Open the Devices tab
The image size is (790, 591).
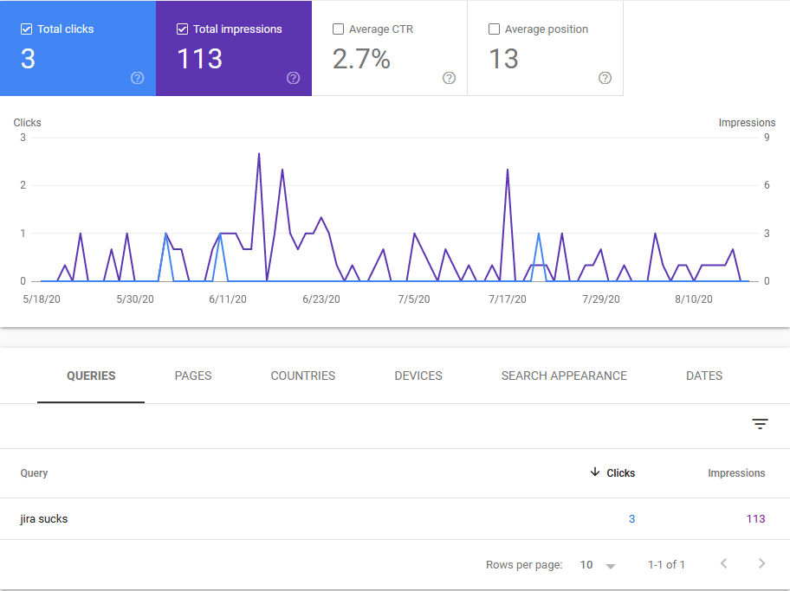[x=418, y=376]
